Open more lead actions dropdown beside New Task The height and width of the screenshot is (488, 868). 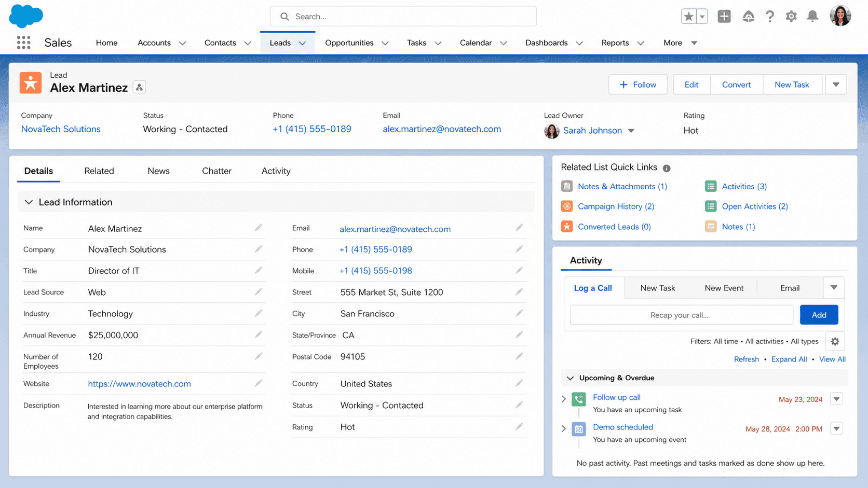point(836,85)
